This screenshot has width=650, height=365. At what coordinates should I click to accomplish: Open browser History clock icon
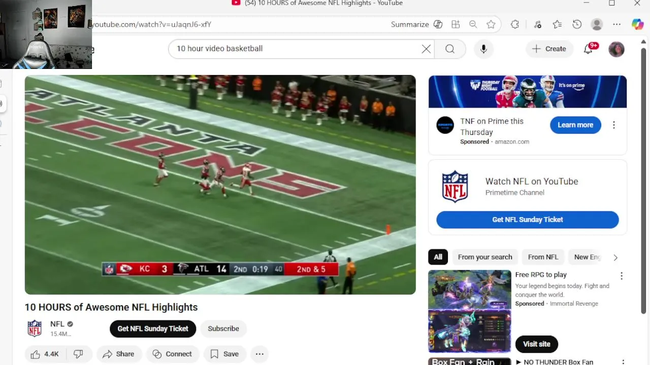point(577,24)
